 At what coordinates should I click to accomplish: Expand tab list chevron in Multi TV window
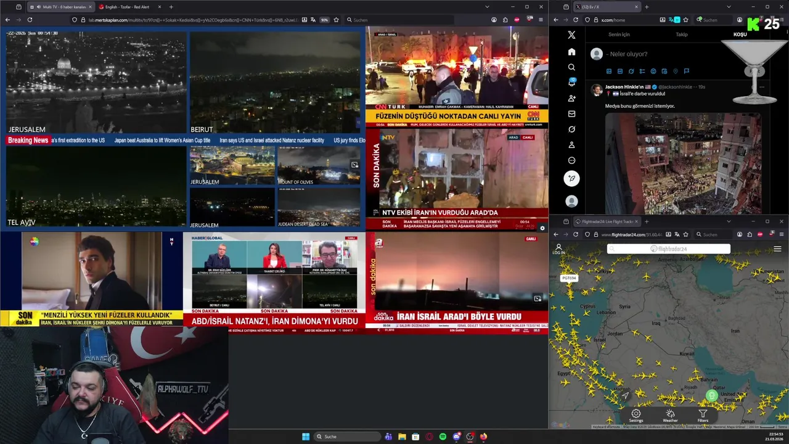[x=487, y=7]
